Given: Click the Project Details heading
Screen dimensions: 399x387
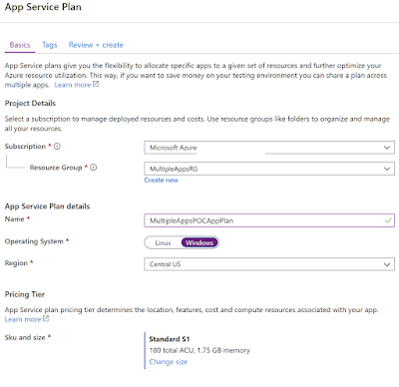Looking at the screenshot, I should (30, 104).
